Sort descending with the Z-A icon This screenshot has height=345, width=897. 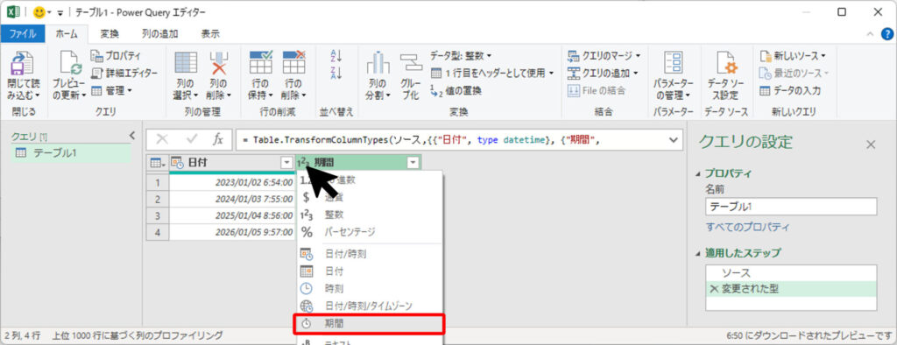pos(335,73)
